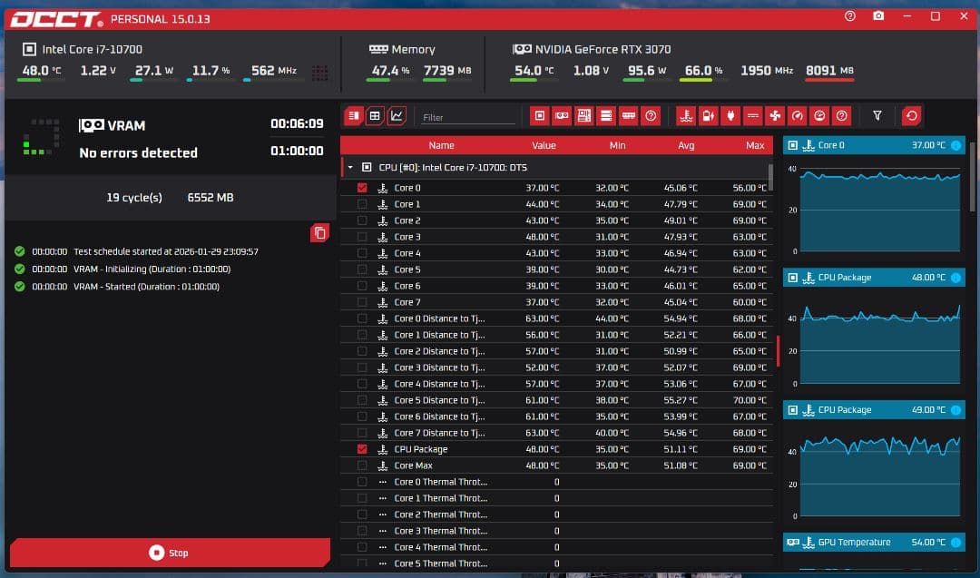Tick the Core Max checkbox

click(x=363, y=465)
